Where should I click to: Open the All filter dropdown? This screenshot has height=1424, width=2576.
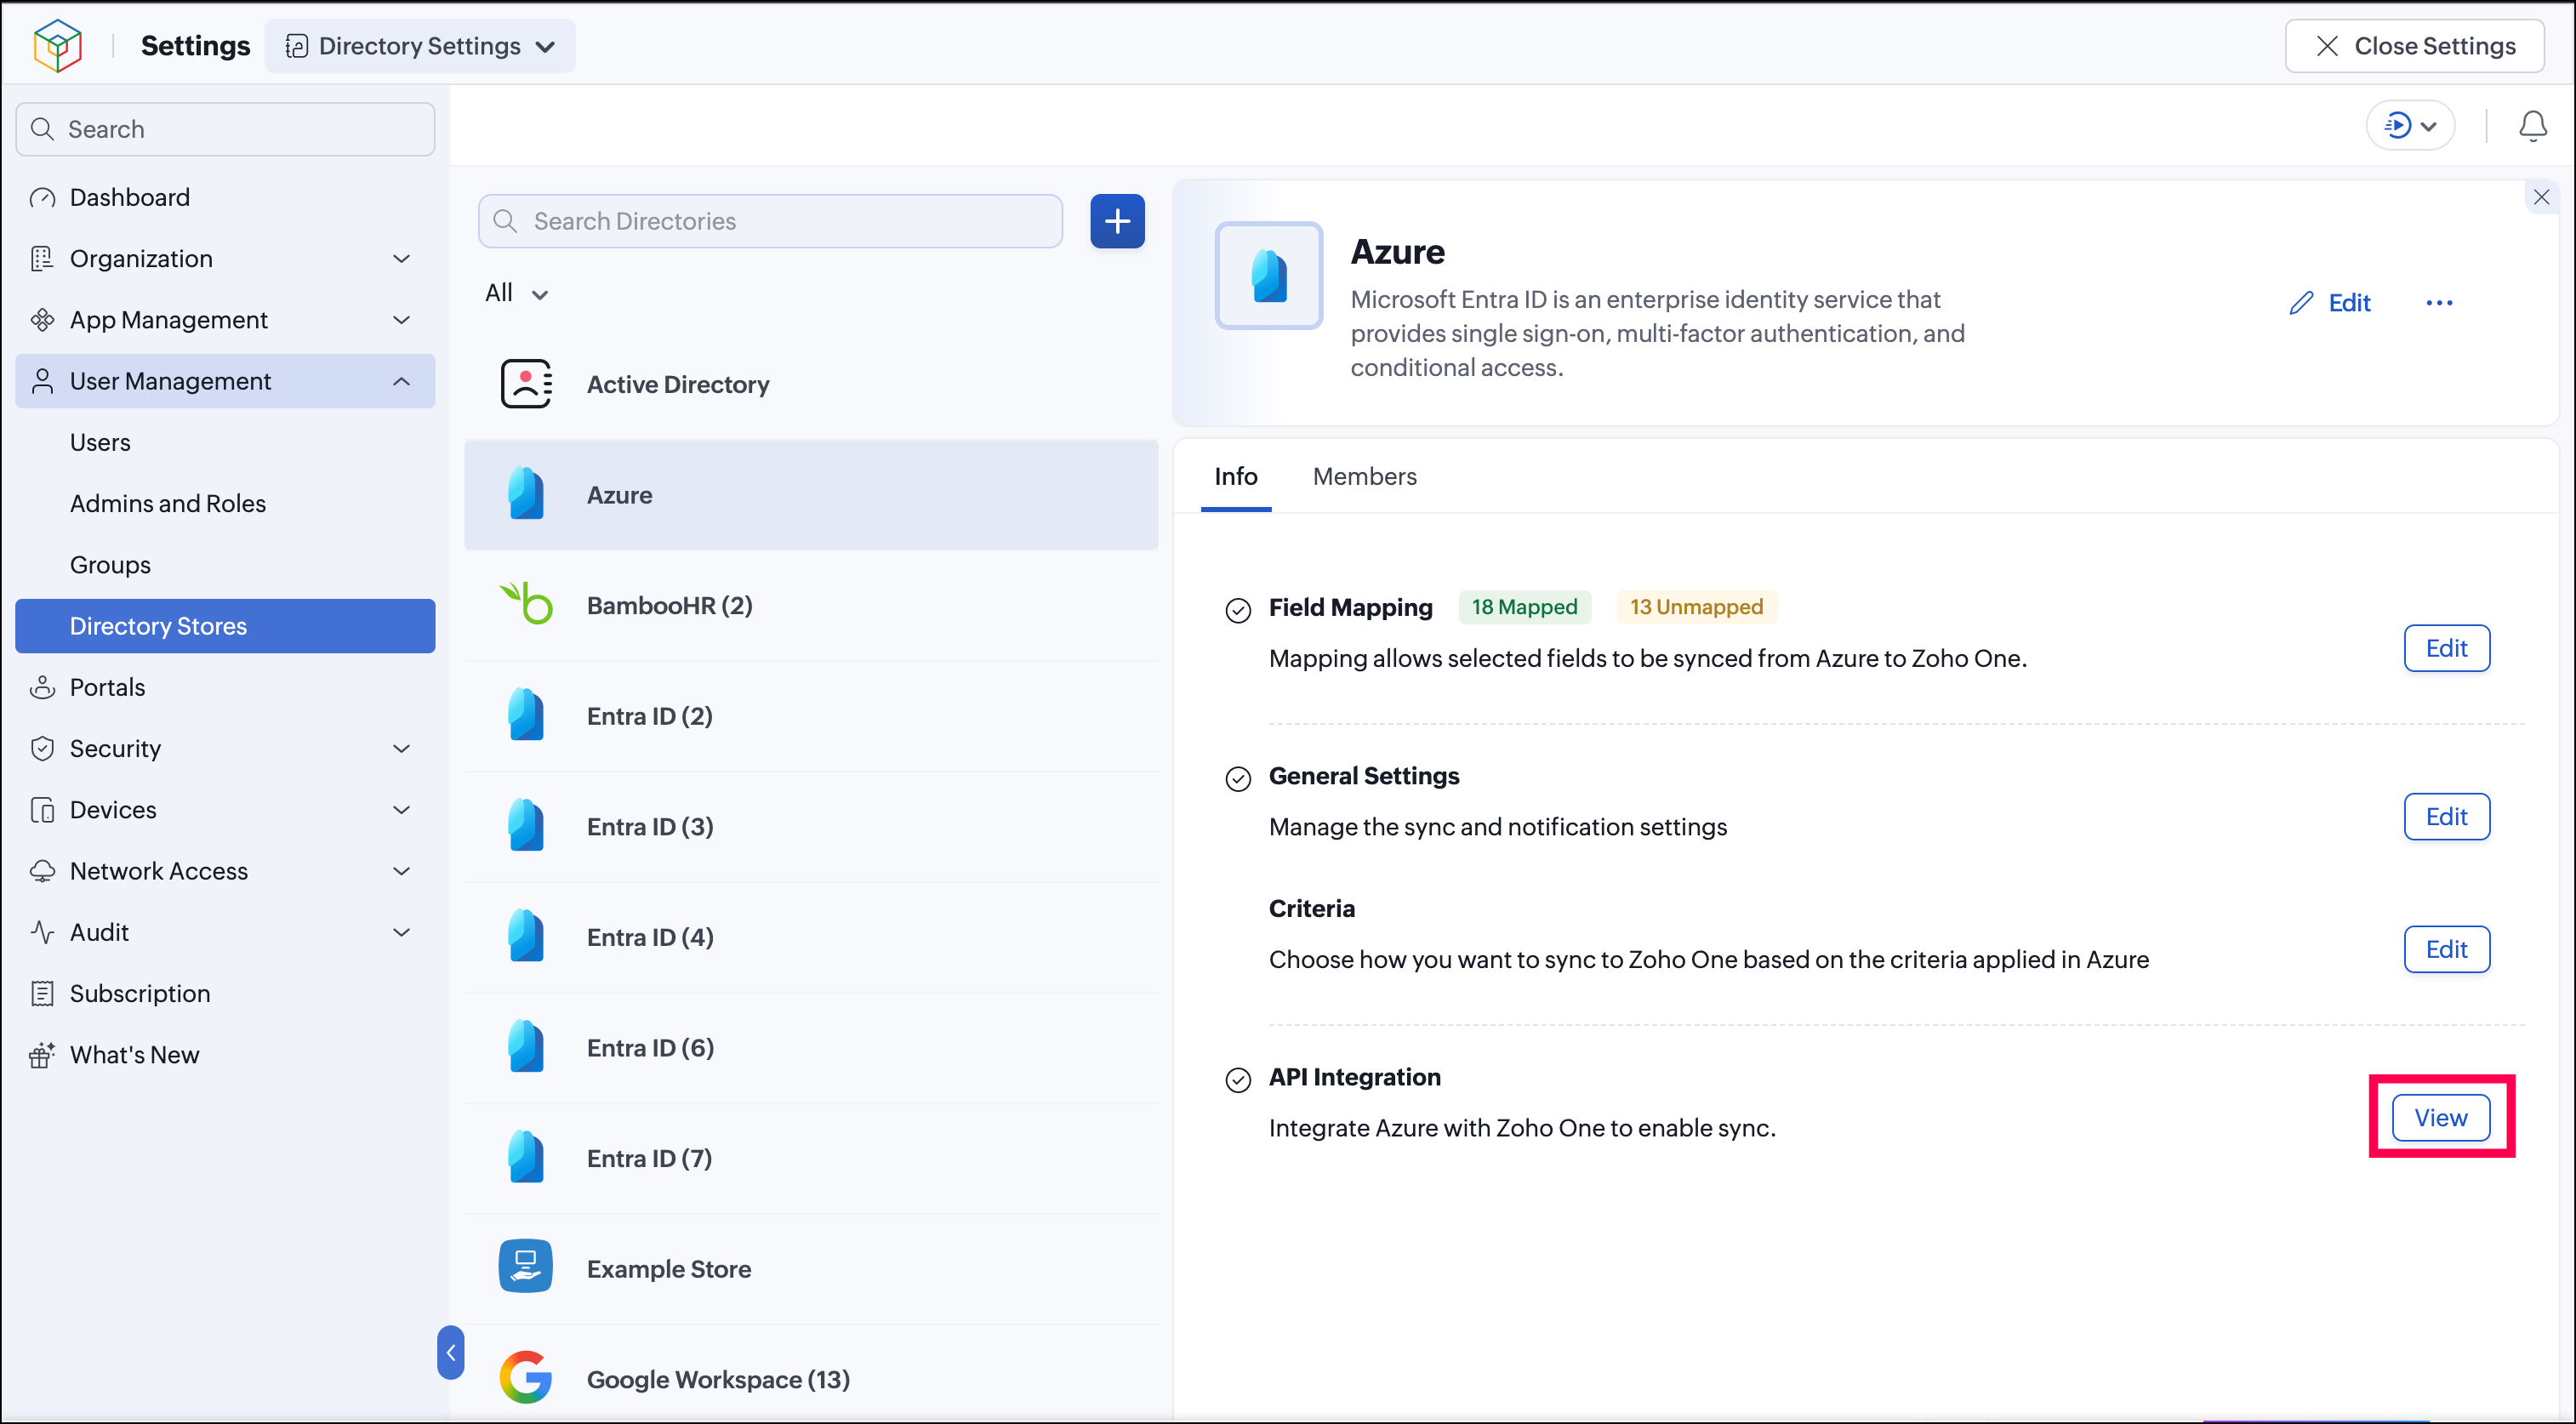coord(516,293)
